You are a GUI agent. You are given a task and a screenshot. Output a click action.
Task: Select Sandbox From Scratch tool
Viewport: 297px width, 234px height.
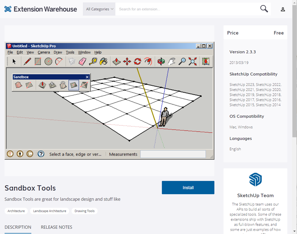point(29,85)
